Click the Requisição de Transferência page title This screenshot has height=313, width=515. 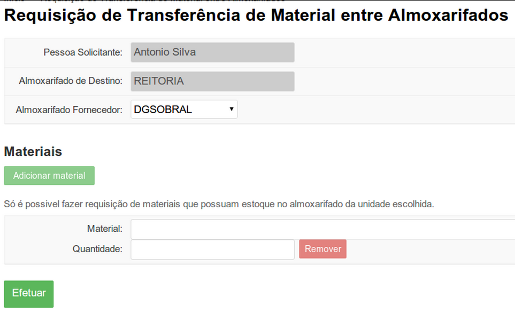pyautogui.click(x=256, y=15)
